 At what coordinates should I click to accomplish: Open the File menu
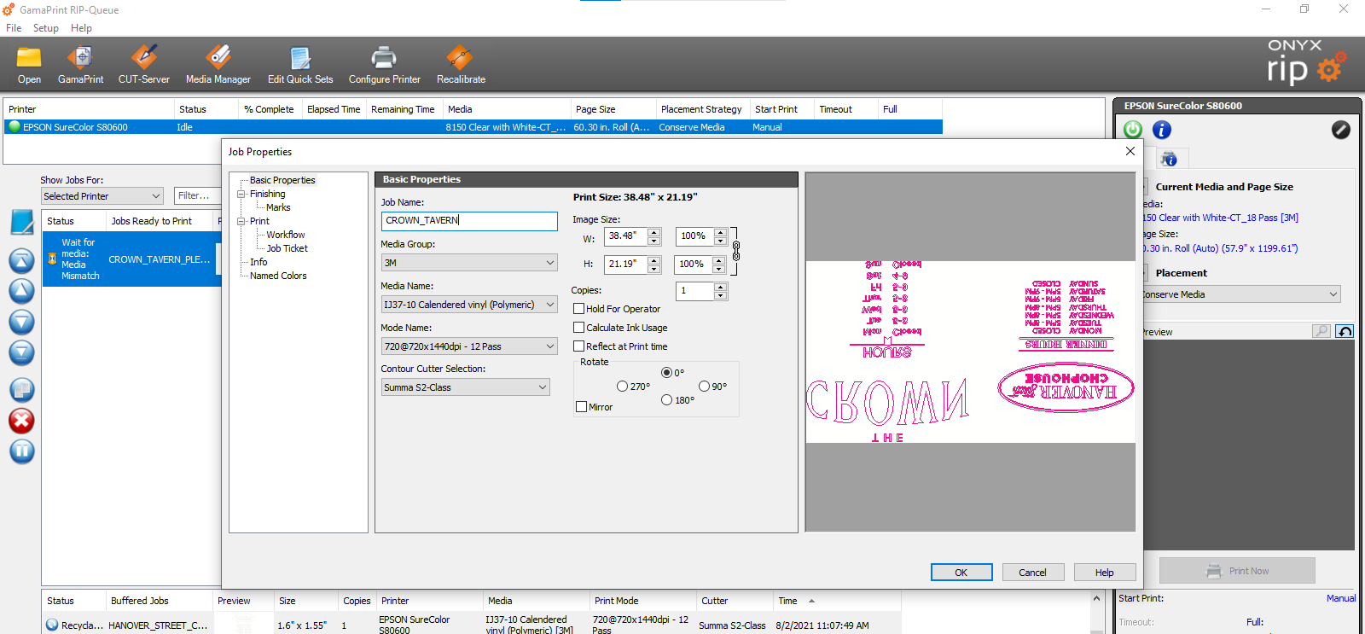click(x=14, y=28)
